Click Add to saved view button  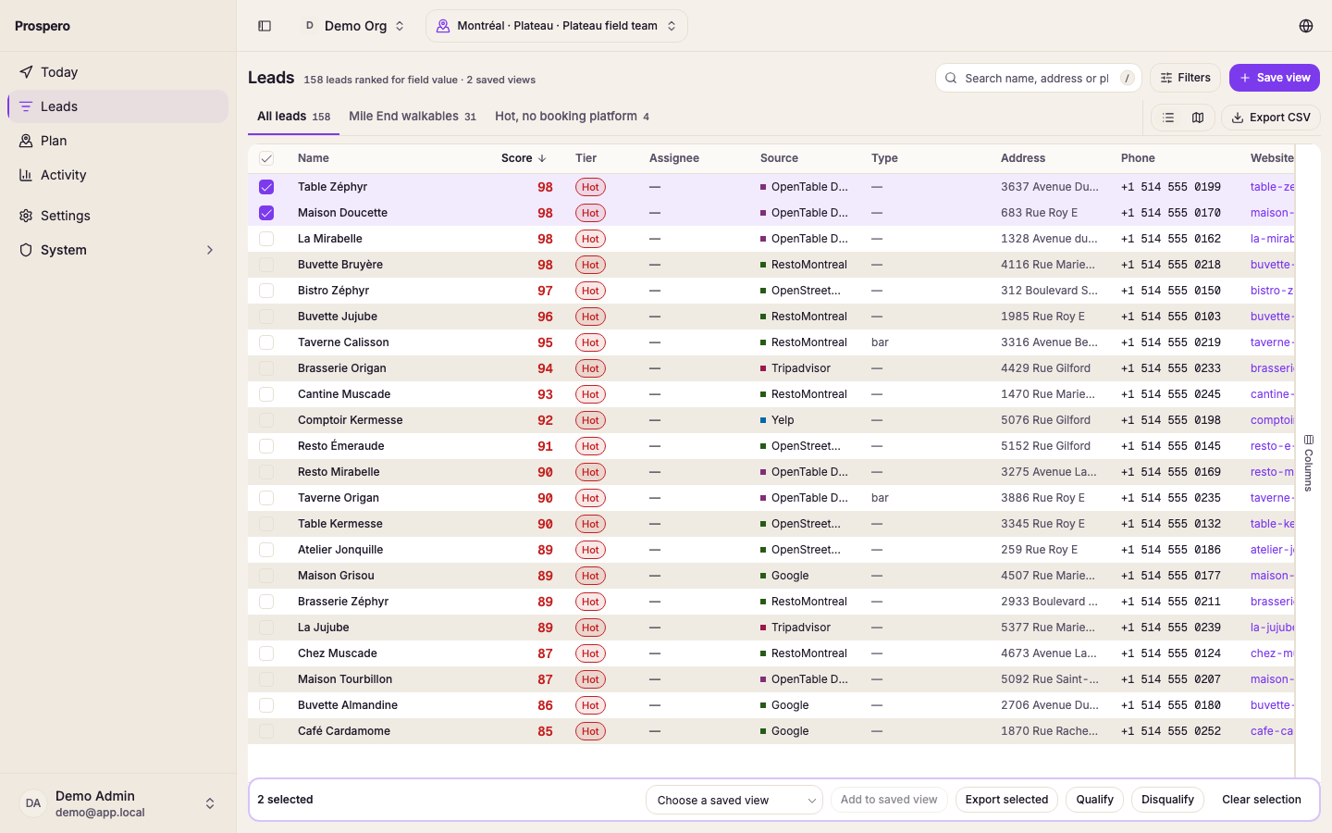[x=889, y=800]
